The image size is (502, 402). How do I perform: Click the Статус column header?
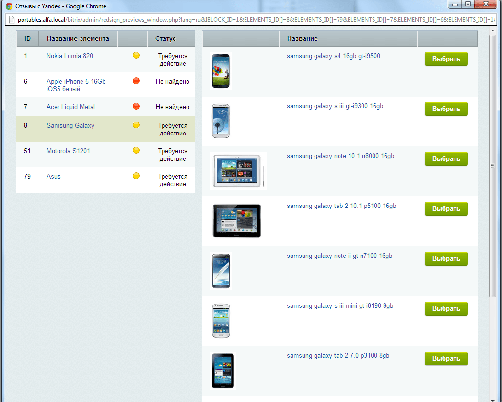pyautogui.click(x=171, y=39)
